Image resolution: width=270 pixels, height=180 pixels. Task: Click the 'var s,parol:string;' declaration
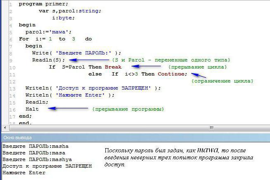70,11
